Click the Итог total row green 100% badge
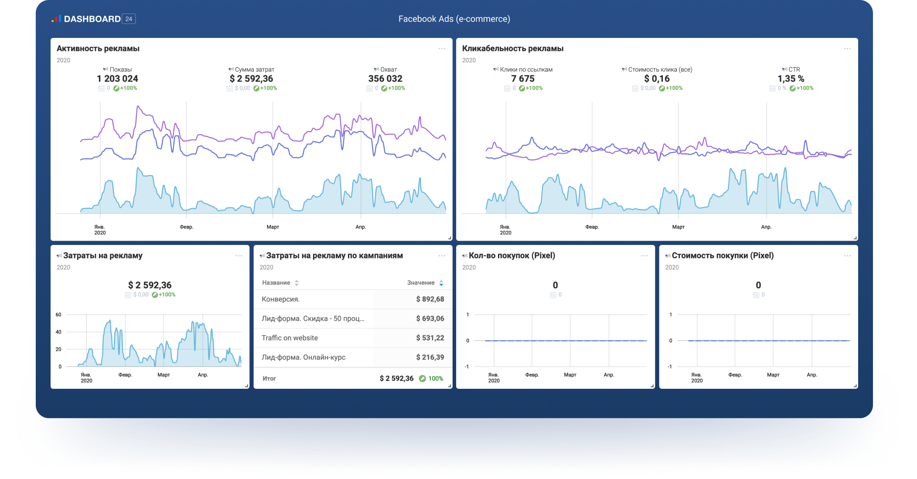 [431, 379]
